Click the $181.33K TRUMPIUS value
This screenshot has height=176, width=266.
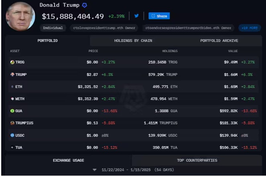pos(229,123)
